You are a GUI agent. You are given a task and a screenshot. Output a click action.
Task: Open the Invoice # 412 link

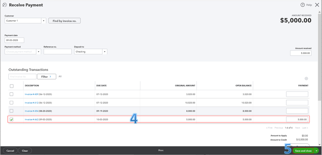pos(31,103)
